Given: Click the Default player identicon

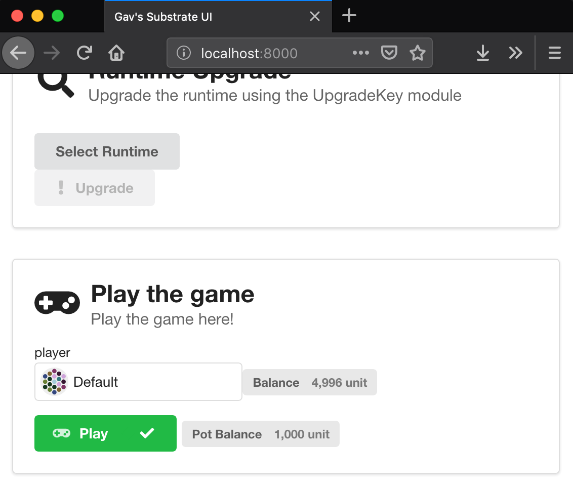Looking at the screenshot, I should [55, 382].
